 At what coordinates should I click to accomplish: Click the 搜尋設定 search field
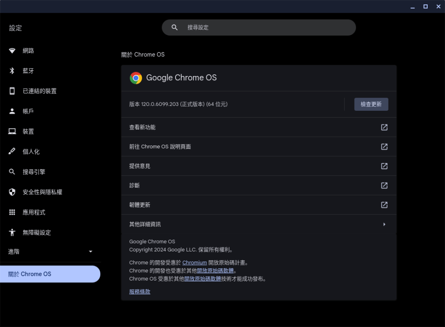[259, 27]
